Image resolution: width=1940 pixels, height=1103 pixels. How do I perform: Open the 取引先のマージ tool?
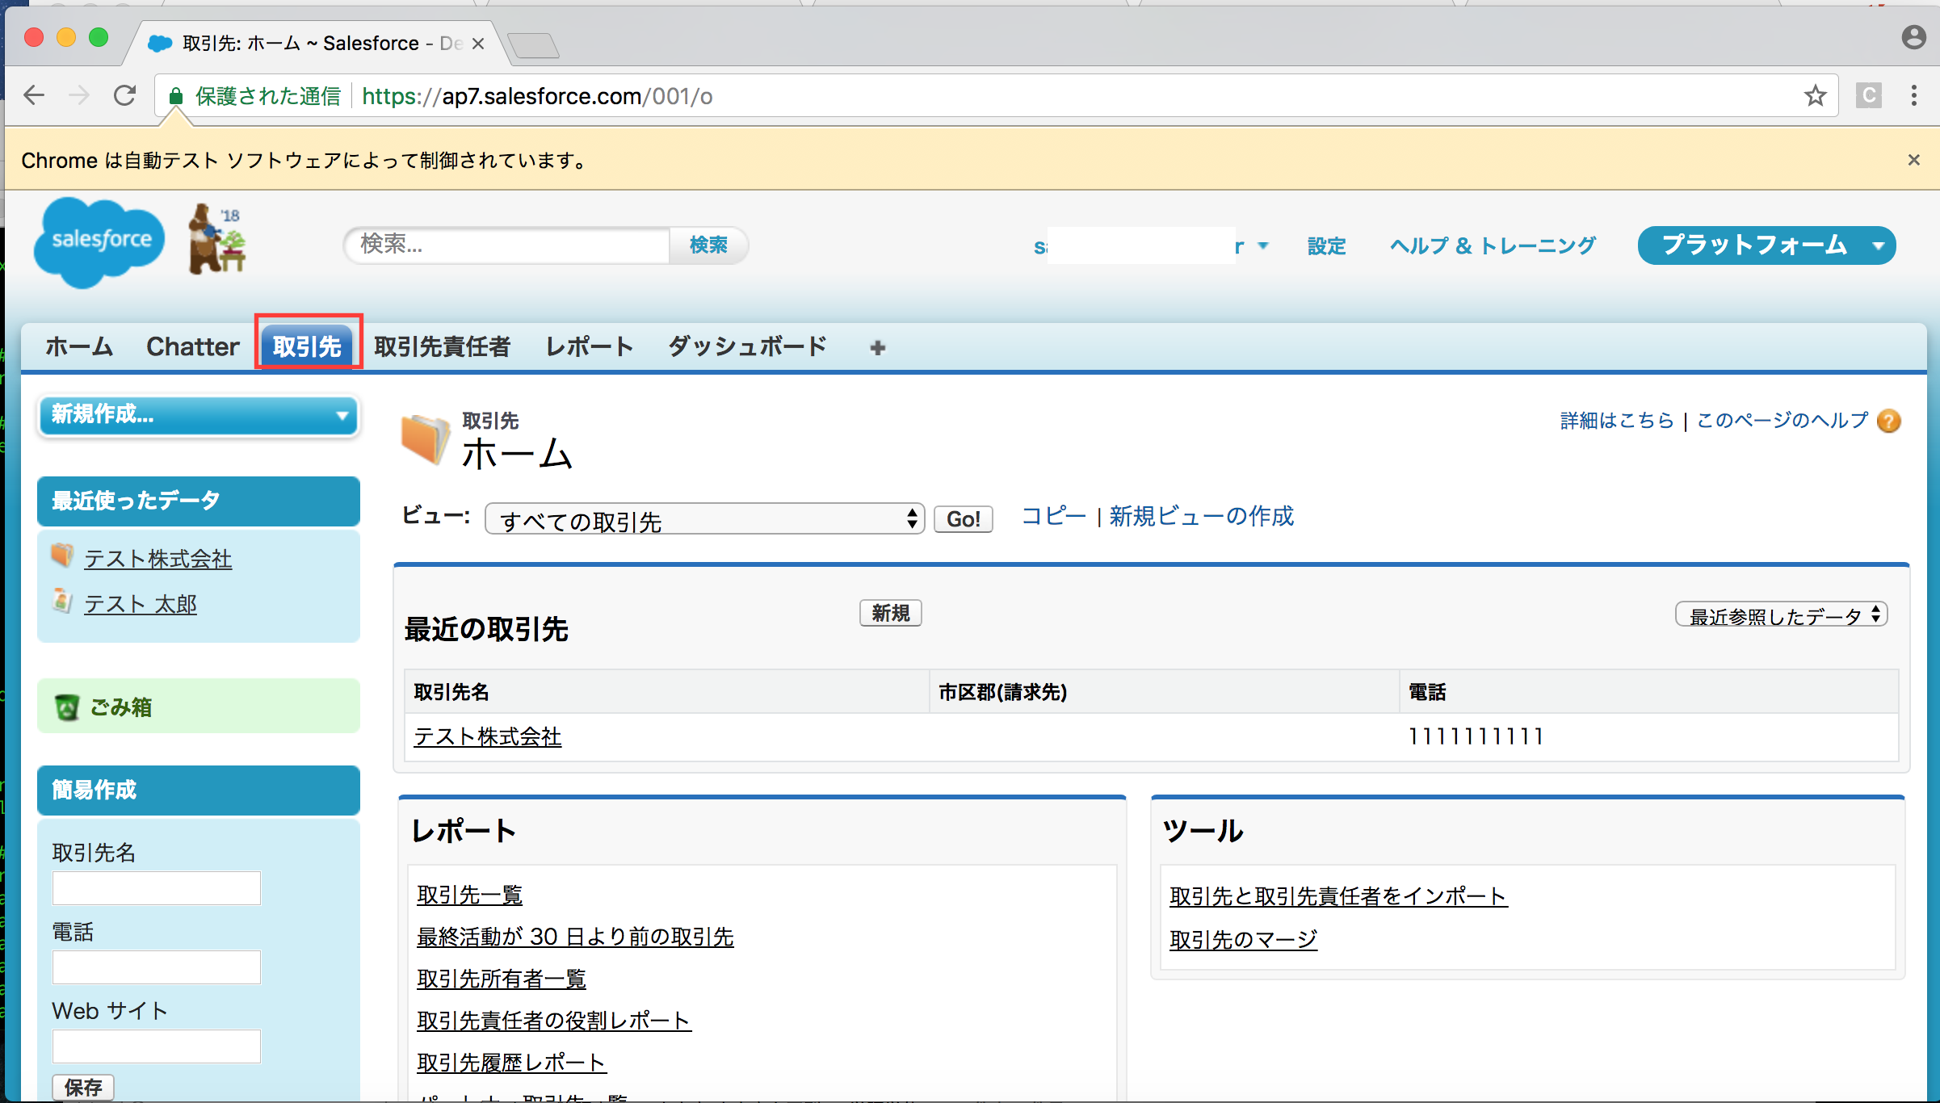point(1244,940)
